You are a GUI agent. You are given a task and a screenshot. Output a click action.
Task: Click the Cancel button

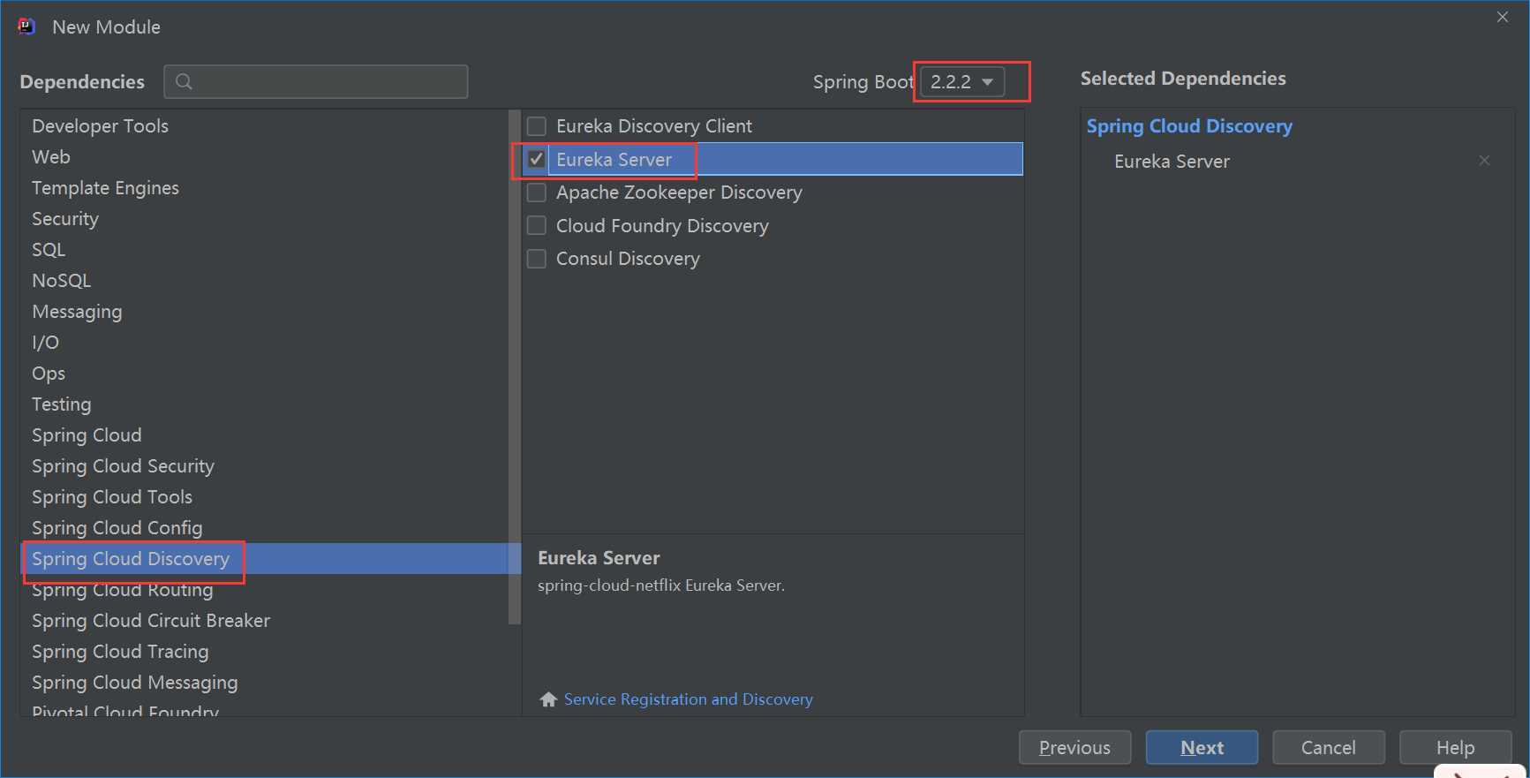1329,748
